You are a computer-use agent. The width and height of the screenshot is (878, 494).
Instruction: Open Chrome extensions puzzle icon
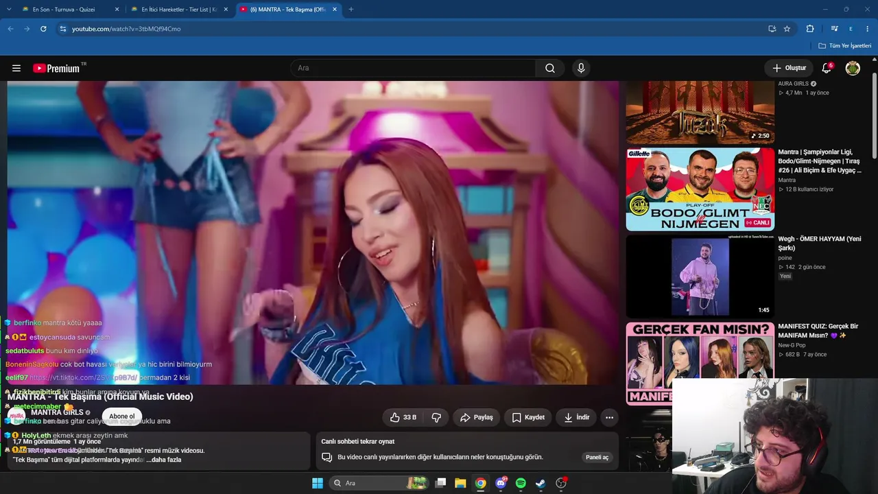(810, 29)
